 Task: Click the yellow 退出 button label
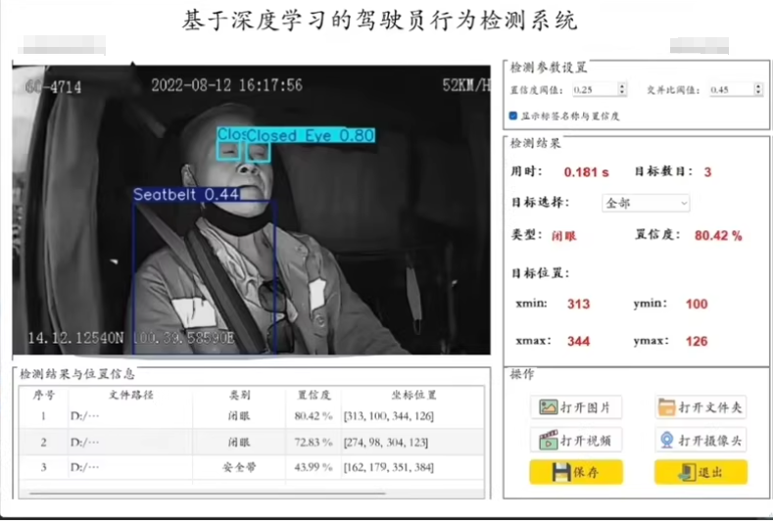click(x=710, y=472)
